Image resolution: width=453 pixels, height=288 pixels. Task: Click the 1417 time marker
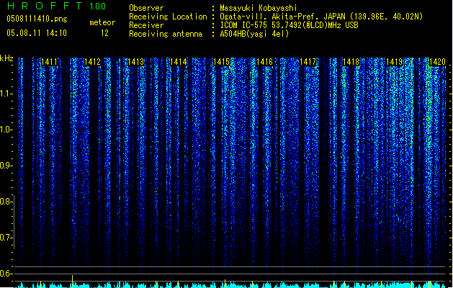tap(308, 62)
